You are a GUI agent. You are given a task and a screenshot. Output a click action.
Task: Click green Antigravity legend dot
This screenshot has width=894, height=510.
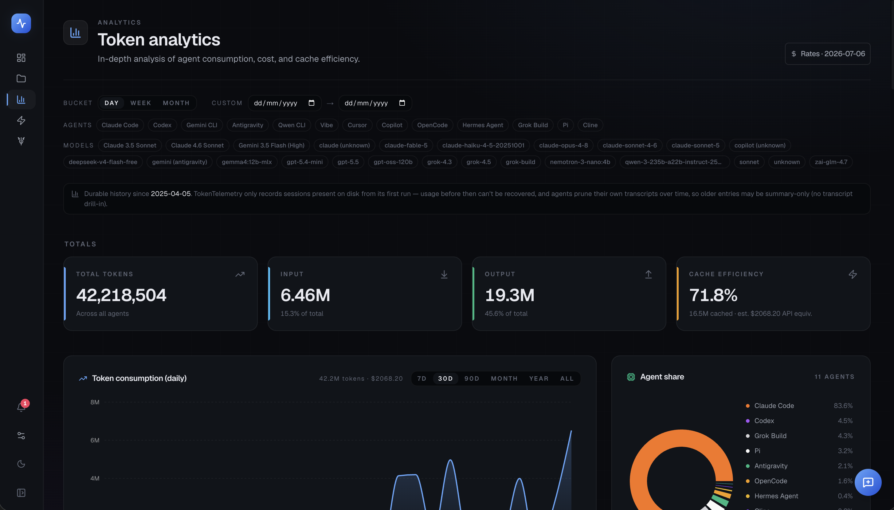pyautogui.click(x=748, y=466)
